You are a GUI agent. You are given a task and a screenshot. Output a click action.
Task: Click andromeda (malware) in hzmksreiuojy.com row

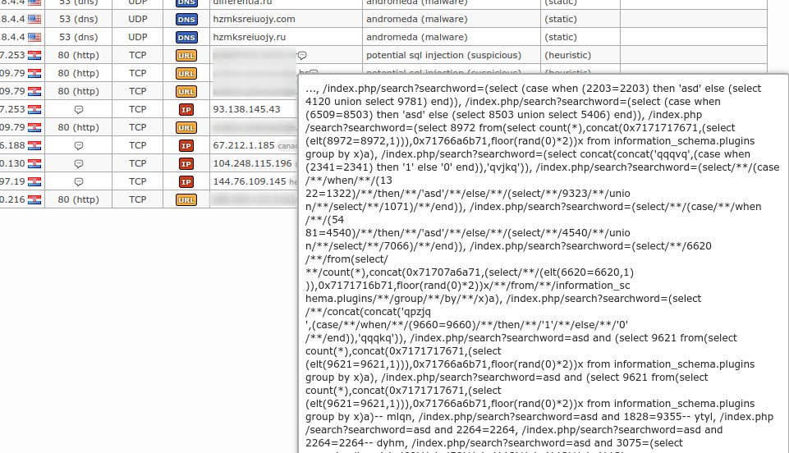[x=416, y=19]
